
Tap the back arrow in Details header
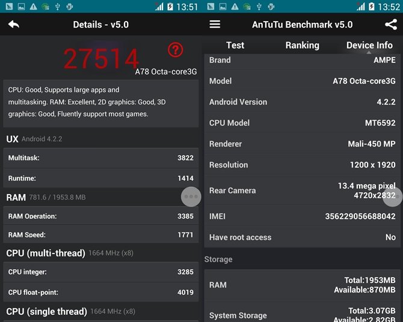pyautogui.click(x=14, y=25)
